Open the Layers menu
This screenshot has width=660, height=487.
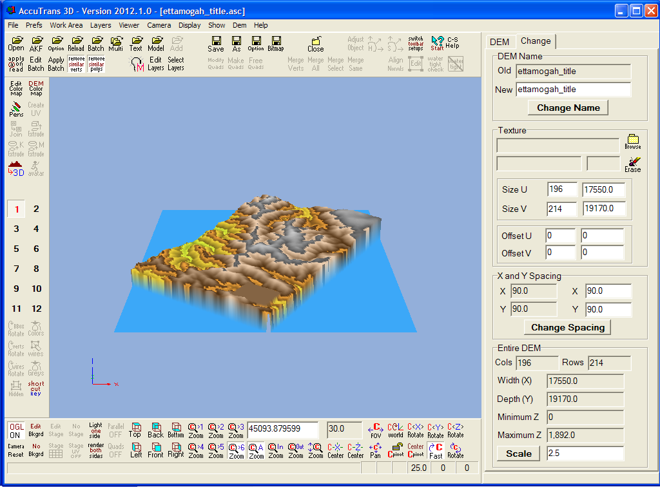101,25
